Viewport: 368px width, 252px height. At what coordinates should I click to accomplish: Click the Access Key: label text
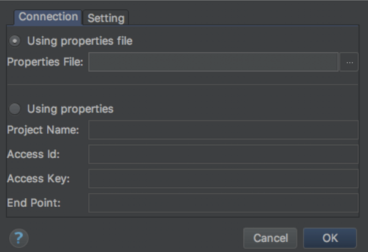[x=39, y=179]
